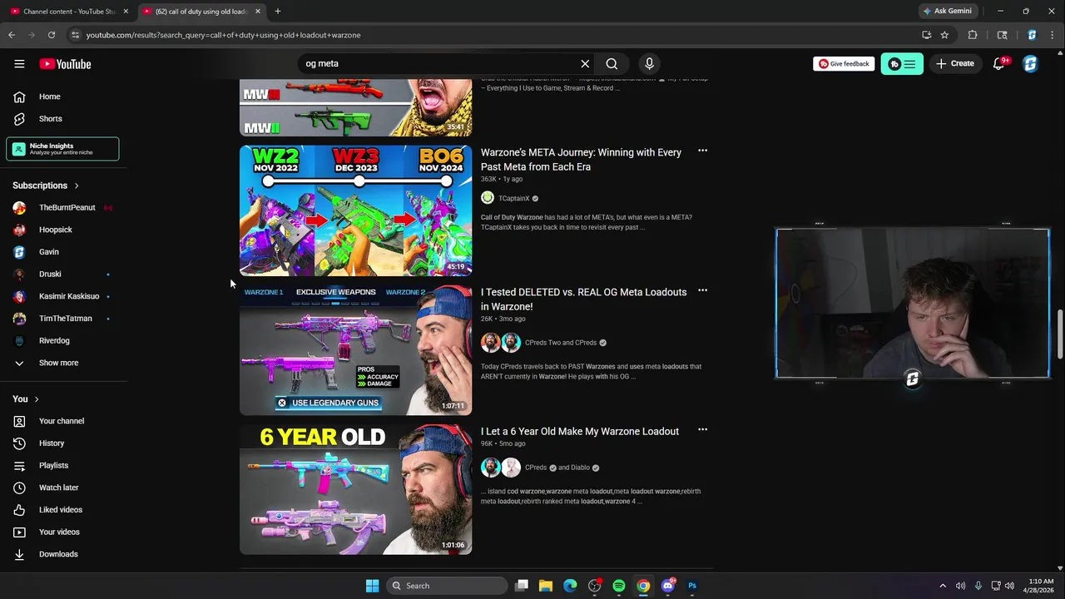
Task: Clear the search box with the X
Action: pos(585,63)
